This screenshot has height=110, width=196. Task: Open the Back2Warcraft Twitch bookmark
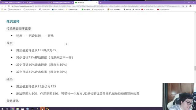pyautogui.click(x=15, y=9)
